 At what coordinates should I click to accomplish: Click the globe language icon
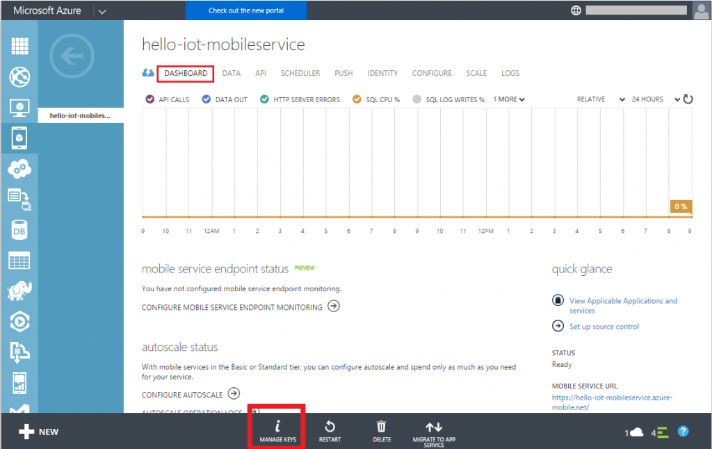click(576, 10)
